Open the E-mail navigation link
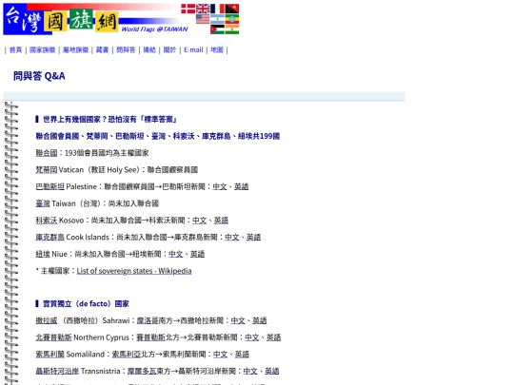This screenshot has height=385, width=514. click(x=193, y=49)
